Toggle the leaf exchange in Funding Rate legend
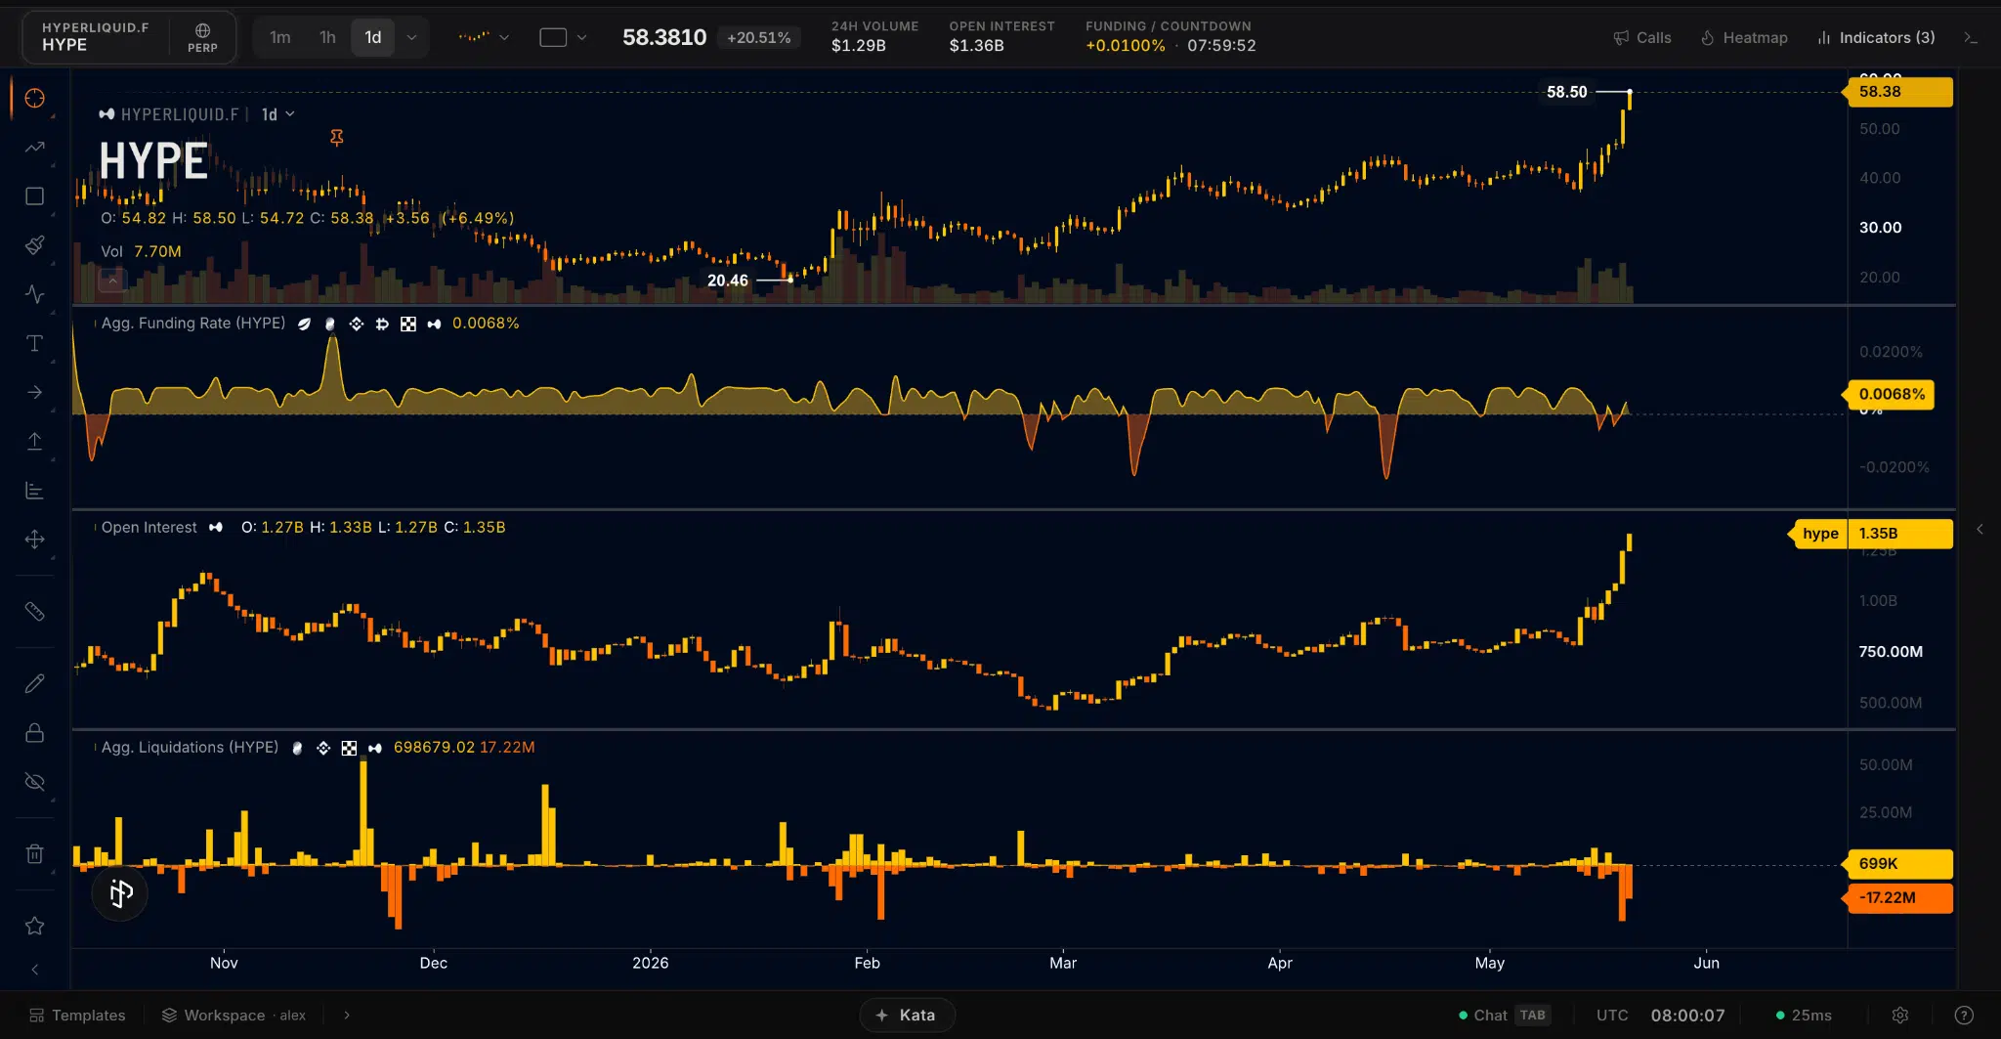 [x=305, y=325]
